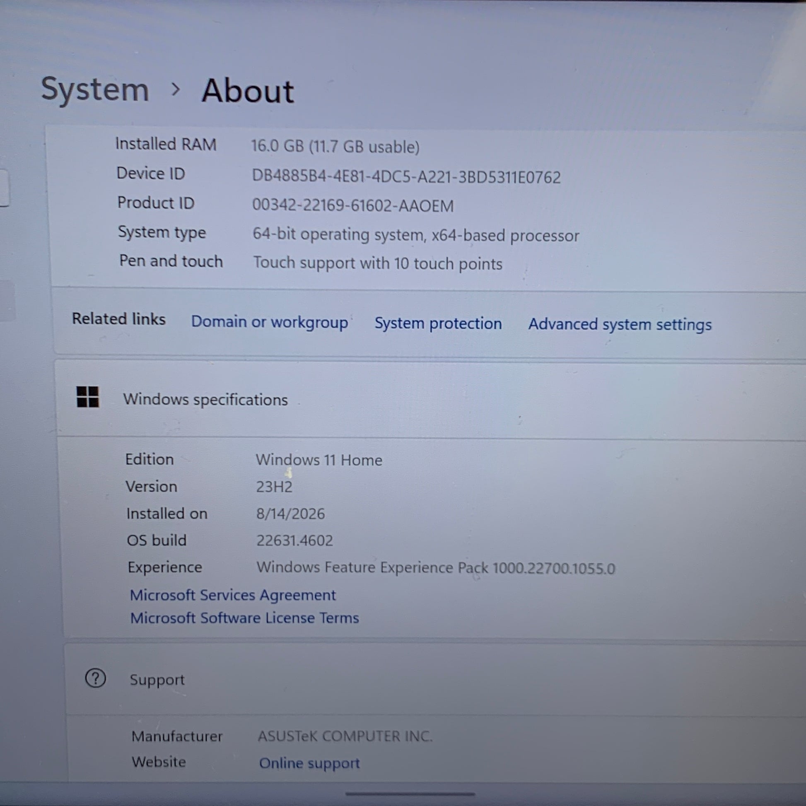Open the Microsoft Services Agreement link
This screenshot has height=806, width=806.
pos(233,595)
